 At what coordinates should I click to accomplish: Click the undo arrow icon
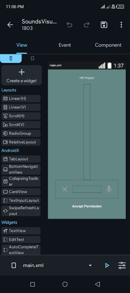(70, 25)
